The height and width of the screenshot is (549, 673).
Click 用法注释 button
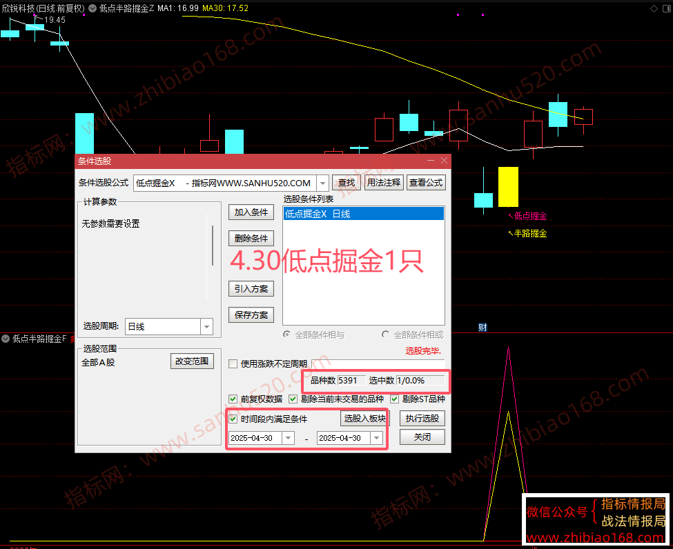(383, 183)
